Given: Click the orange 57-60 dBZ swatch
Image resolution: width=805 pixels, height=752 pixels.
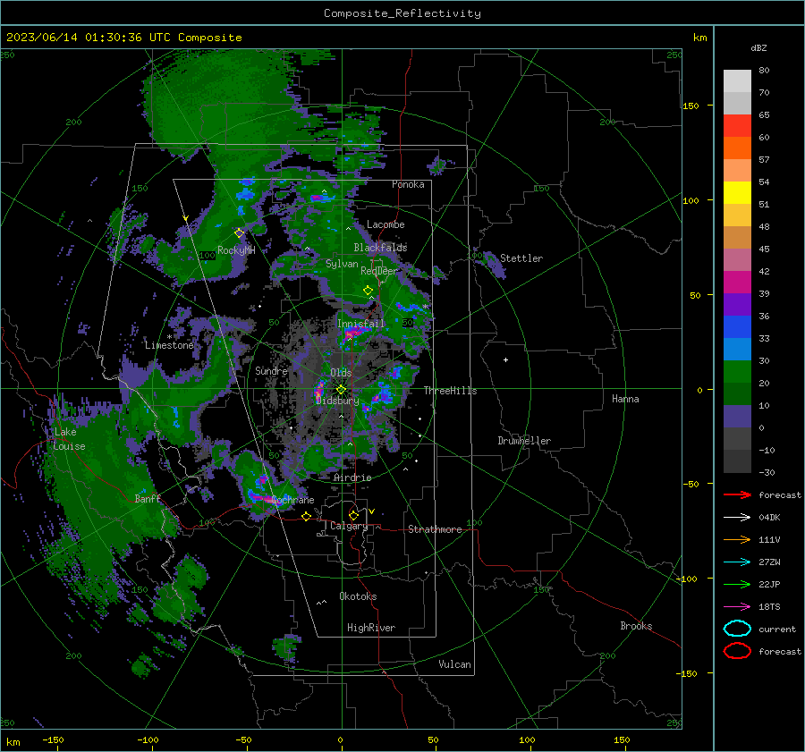Looking at the screenshot, I should (737, 148).
